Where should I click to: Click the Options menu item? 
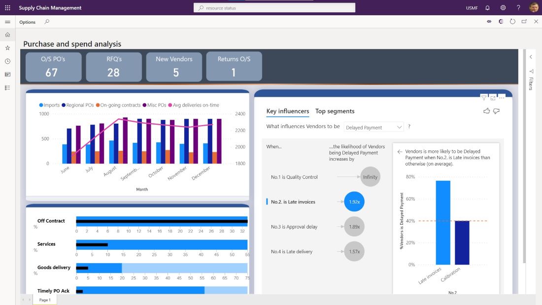(27, 22)
